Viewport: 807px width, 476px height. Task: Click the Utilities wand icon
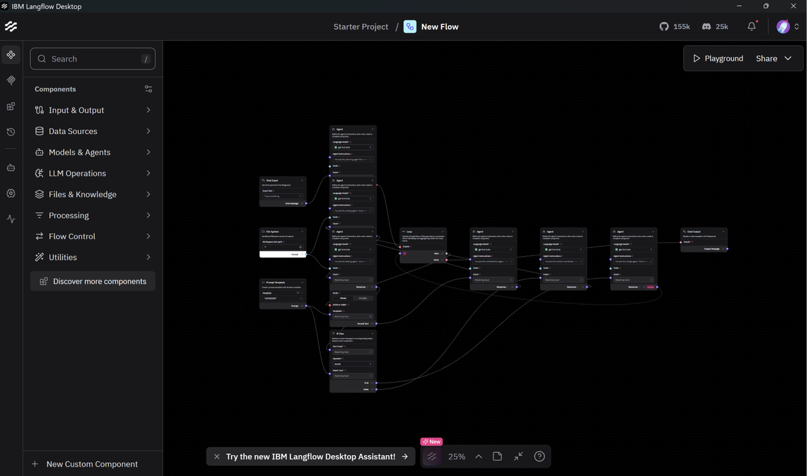tap(40, 257)
